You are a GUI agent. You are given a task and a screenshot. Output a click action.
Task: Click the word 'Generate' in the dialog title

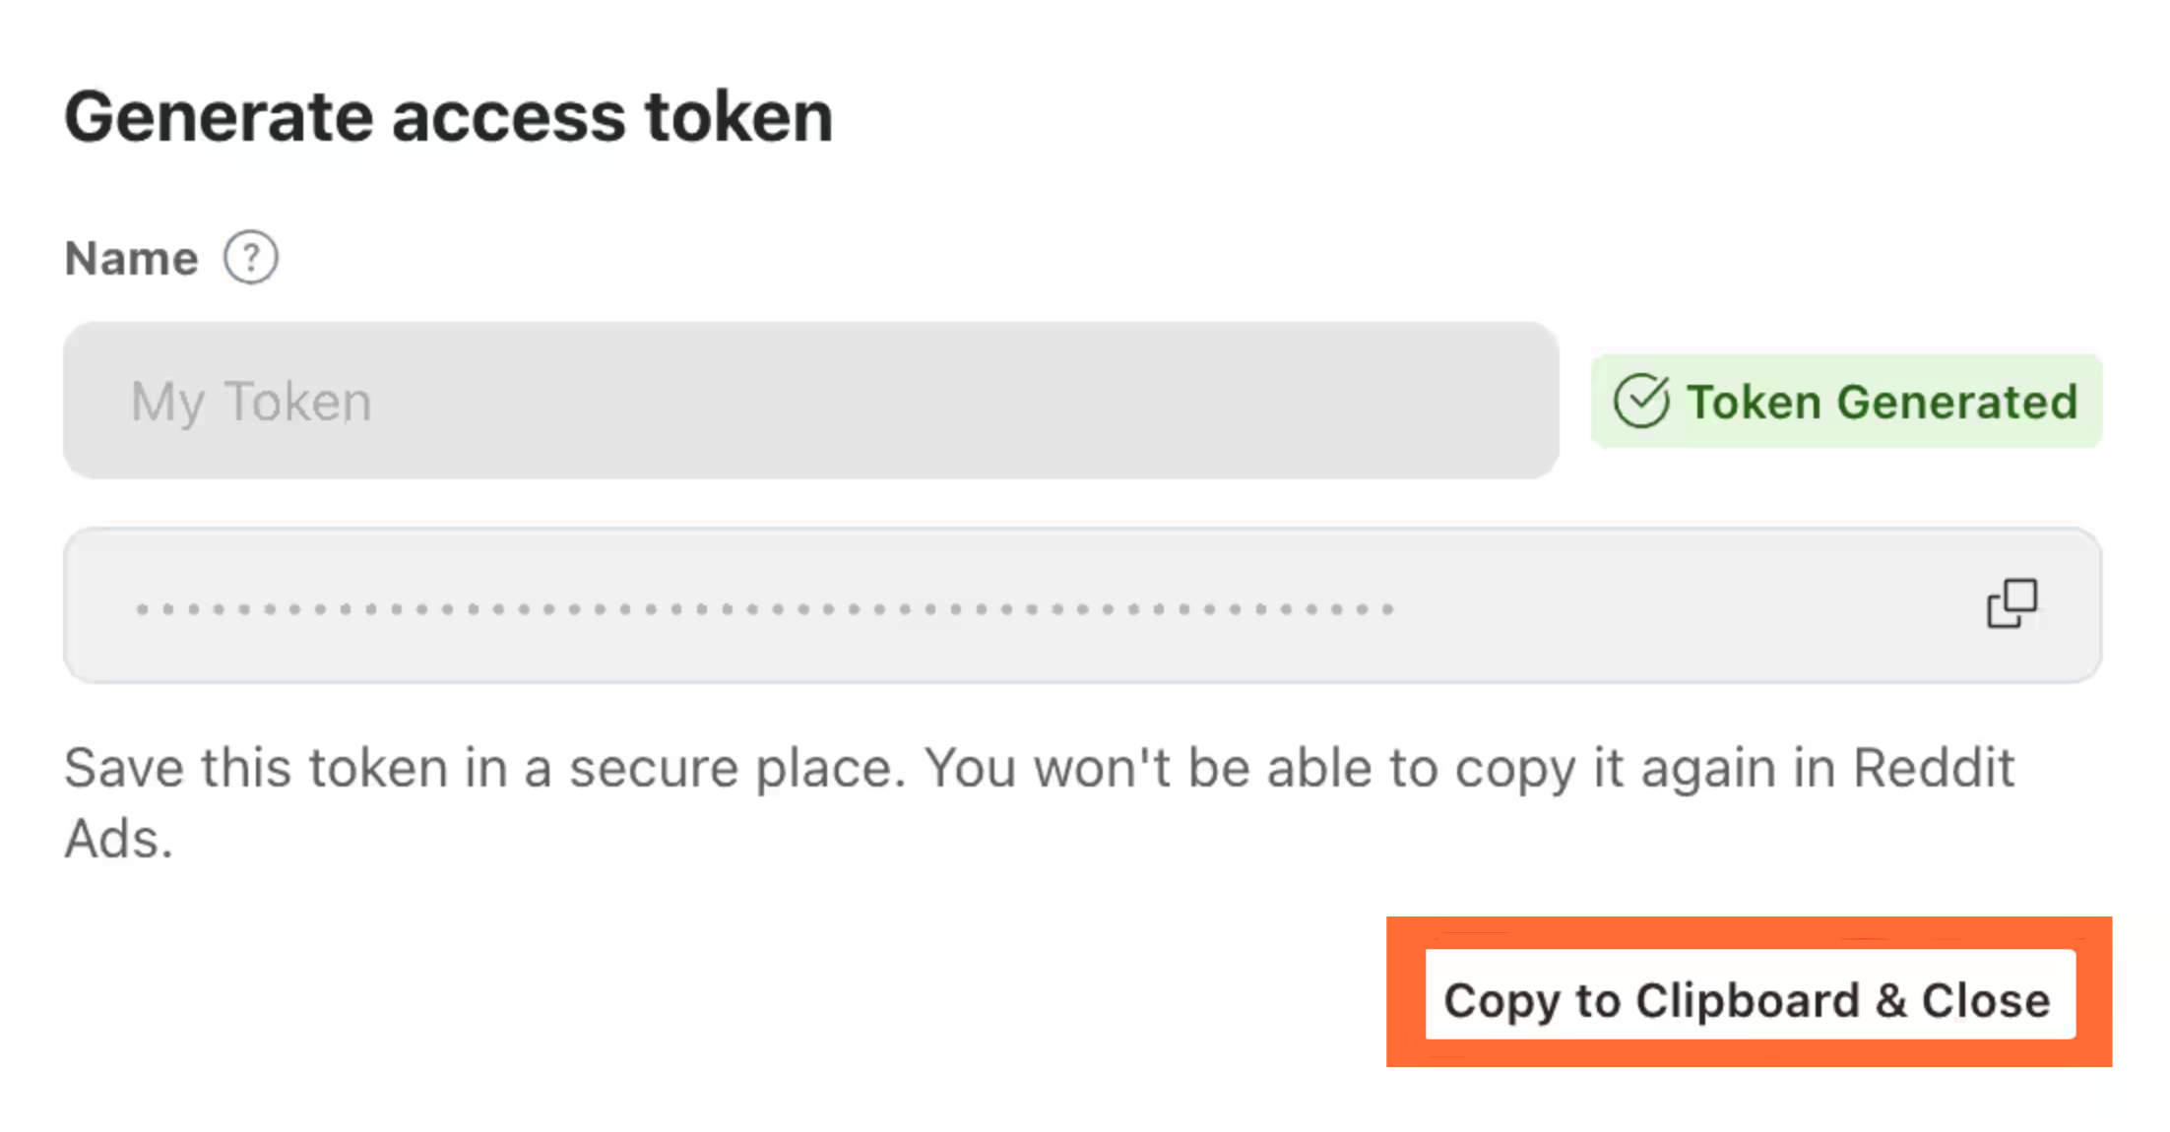pyautogui.click(x=219, y=117)
